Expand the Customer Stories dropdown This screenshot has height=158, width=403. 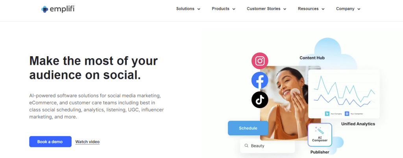pos(266,9)
